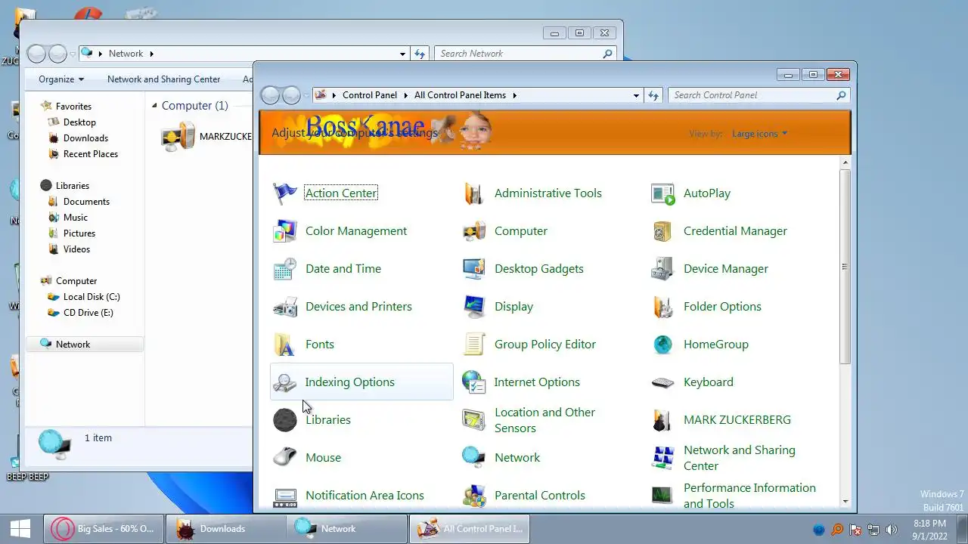Viewport: 968px width, 544px height.
Task: Select Favorites in the navigation pane
Action: click(73, 107)
